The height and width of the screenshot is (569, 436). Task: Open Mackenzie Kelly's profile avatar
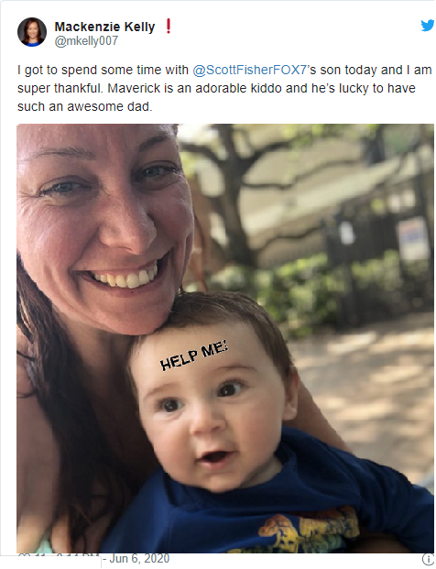[x=32, y=32]
